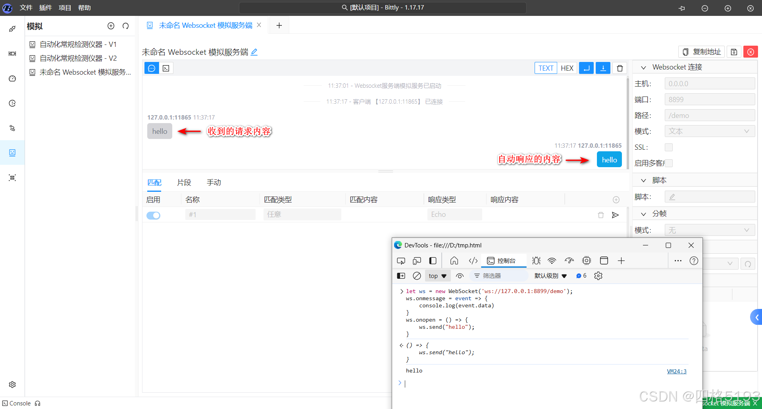Select 自动化常规检测仪器 - V2 in list
This screenshot has height=409, width=762.
78,58
